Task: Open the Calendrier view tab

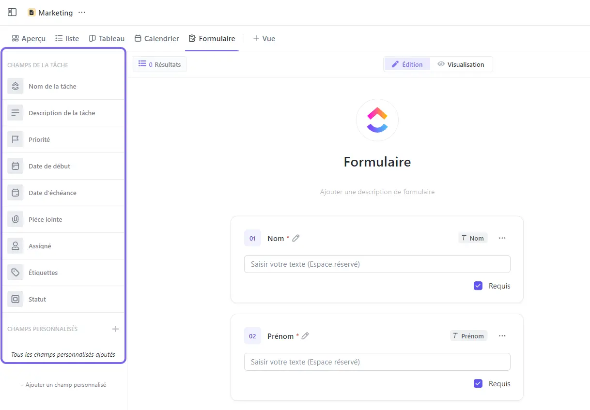Action: tap(156, 38)
